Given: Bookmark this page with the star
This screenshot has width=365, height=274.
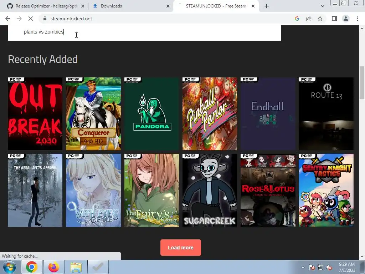Looking at the screenshot, I should point(320,19).
